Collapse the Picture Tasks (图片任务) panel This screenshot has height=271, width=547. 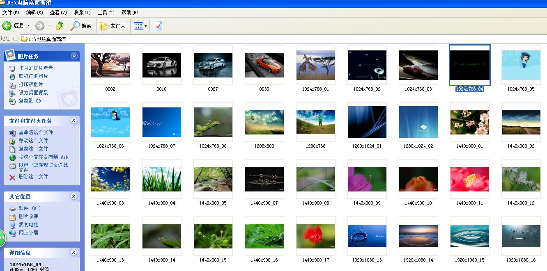[74, 56]
